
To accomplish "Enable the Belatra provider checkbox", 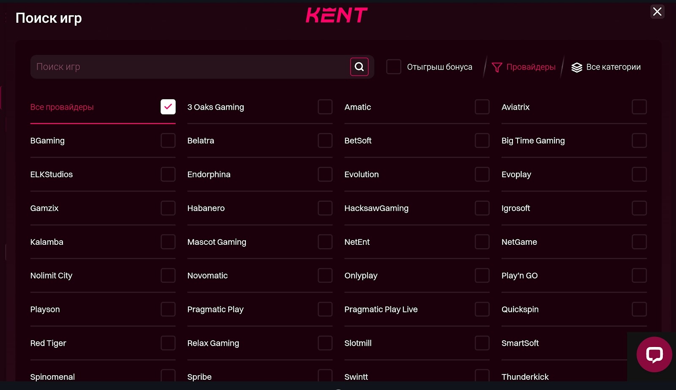I will (325, 141).
